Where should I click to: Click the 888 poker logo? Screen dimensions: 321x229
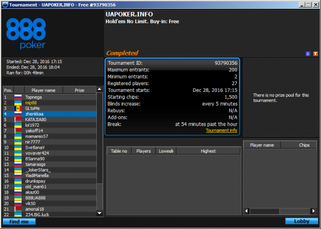pyautogui.click(x=26, y=33)
